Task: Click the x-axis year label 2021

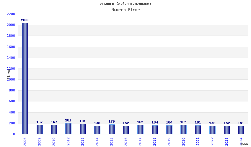Action: (x=198, y=142)
